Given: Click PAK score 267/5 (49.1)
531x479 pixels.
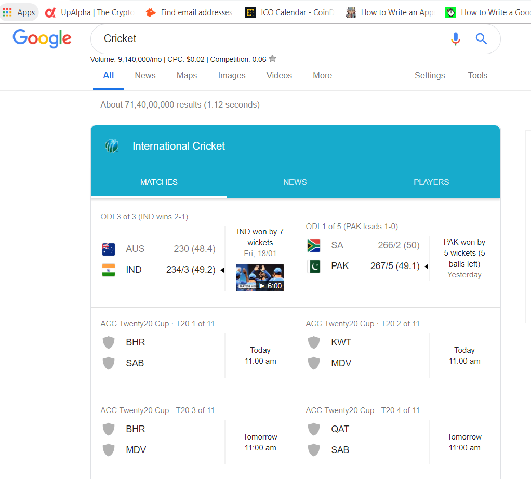Looking at the screenshot, I should point(395,267).
